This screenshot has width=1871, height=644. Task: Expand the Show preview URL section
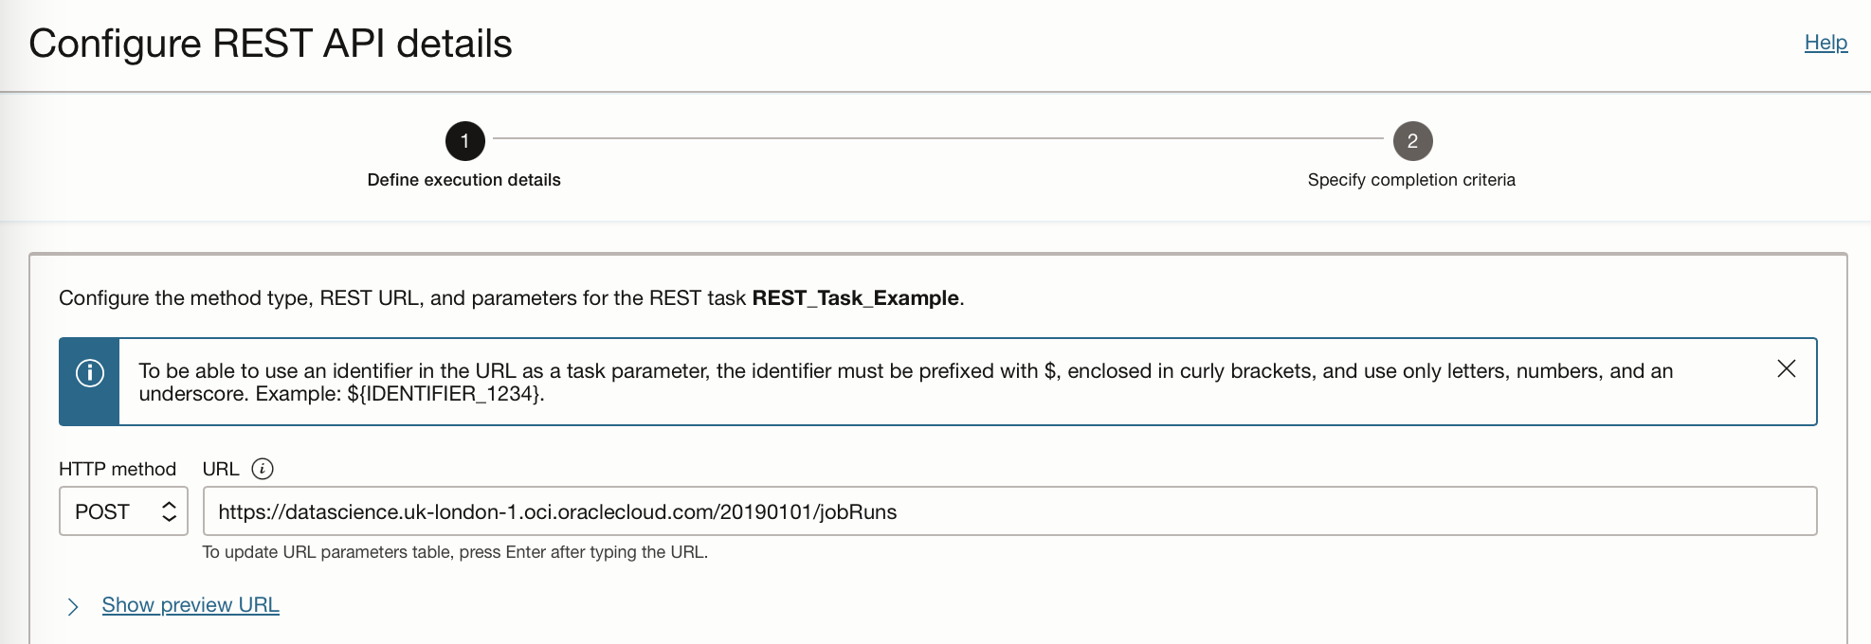190,605
